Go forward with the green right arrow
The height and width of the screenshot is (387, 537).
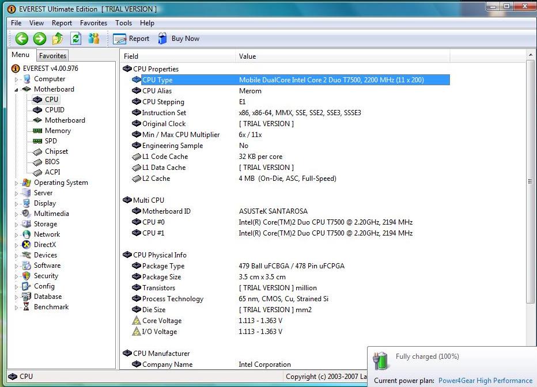click(40, 39)
